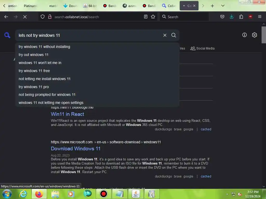266x199 pixels.
Task: Open the 'Win11 in React' result
Action: (67, 114)
